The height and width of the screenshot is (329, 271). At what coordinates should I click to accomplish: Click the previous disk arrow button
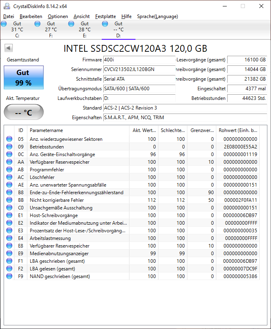[x=8, y=48]
